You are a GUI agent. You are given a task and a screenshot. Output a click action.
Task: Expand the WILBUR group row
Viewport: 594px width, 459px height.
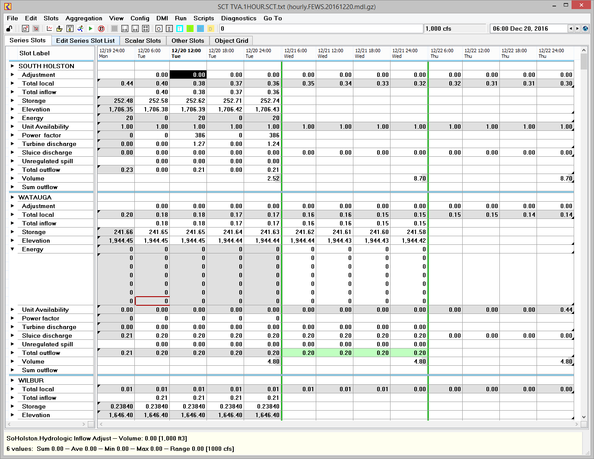(x=13, y=380)
